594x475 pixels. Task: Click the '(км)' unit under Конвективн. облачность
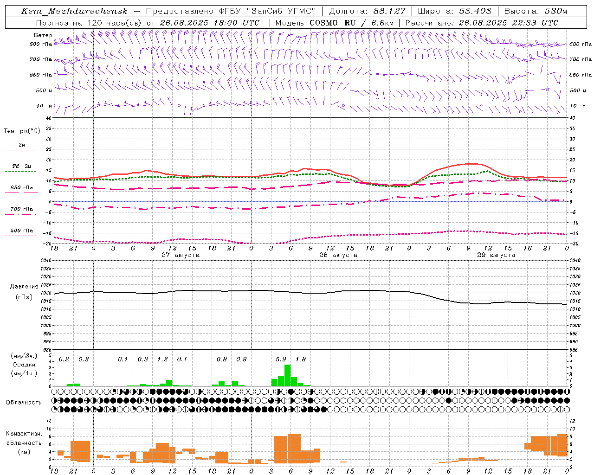click(x=24, y=452)
